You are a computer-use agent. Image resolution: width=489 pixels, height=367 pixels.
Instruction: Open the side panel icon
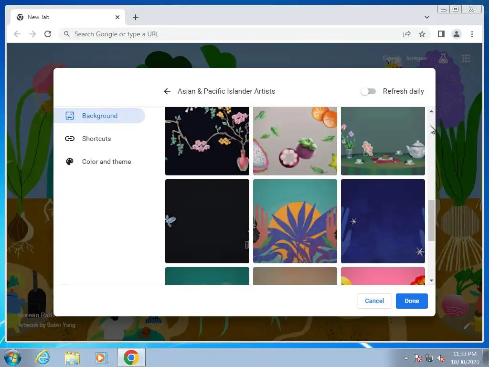click(441, 34)
